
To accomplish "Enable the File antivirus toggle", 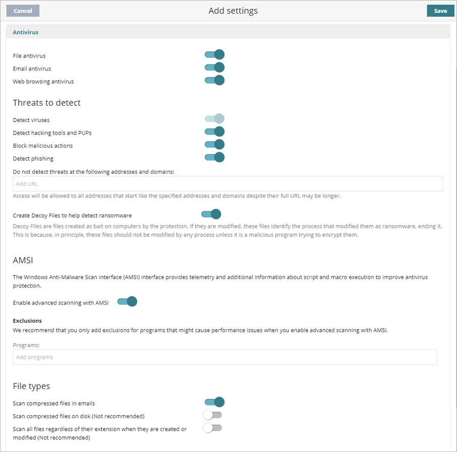I will click(214, 54).
